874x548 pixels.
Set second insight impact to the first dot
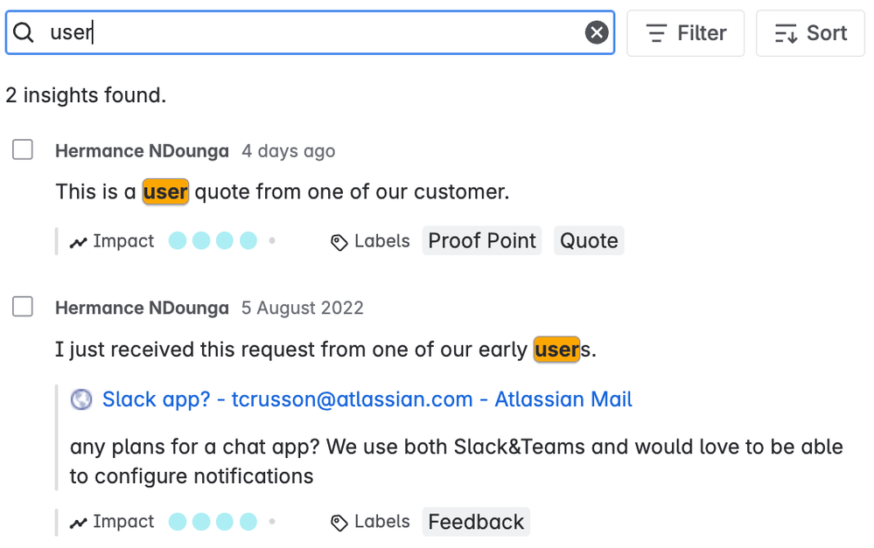[x=178, y=521]
